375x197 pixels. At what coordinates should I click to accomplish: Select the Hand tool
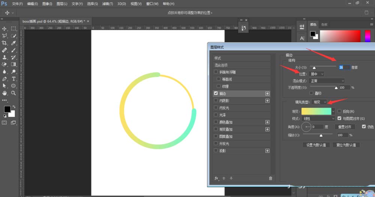(x=4, y=93)
